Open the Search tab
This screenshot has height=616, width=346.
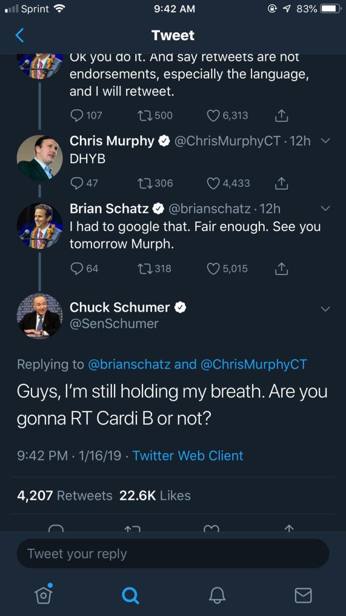(130, 595)
